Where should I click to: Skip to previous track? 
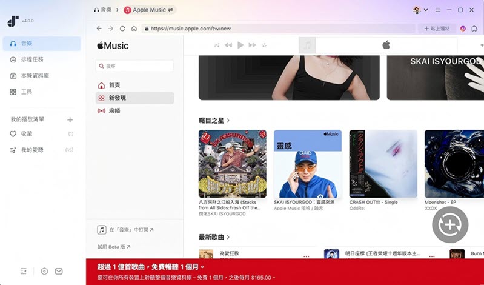(x=228, y=45)
